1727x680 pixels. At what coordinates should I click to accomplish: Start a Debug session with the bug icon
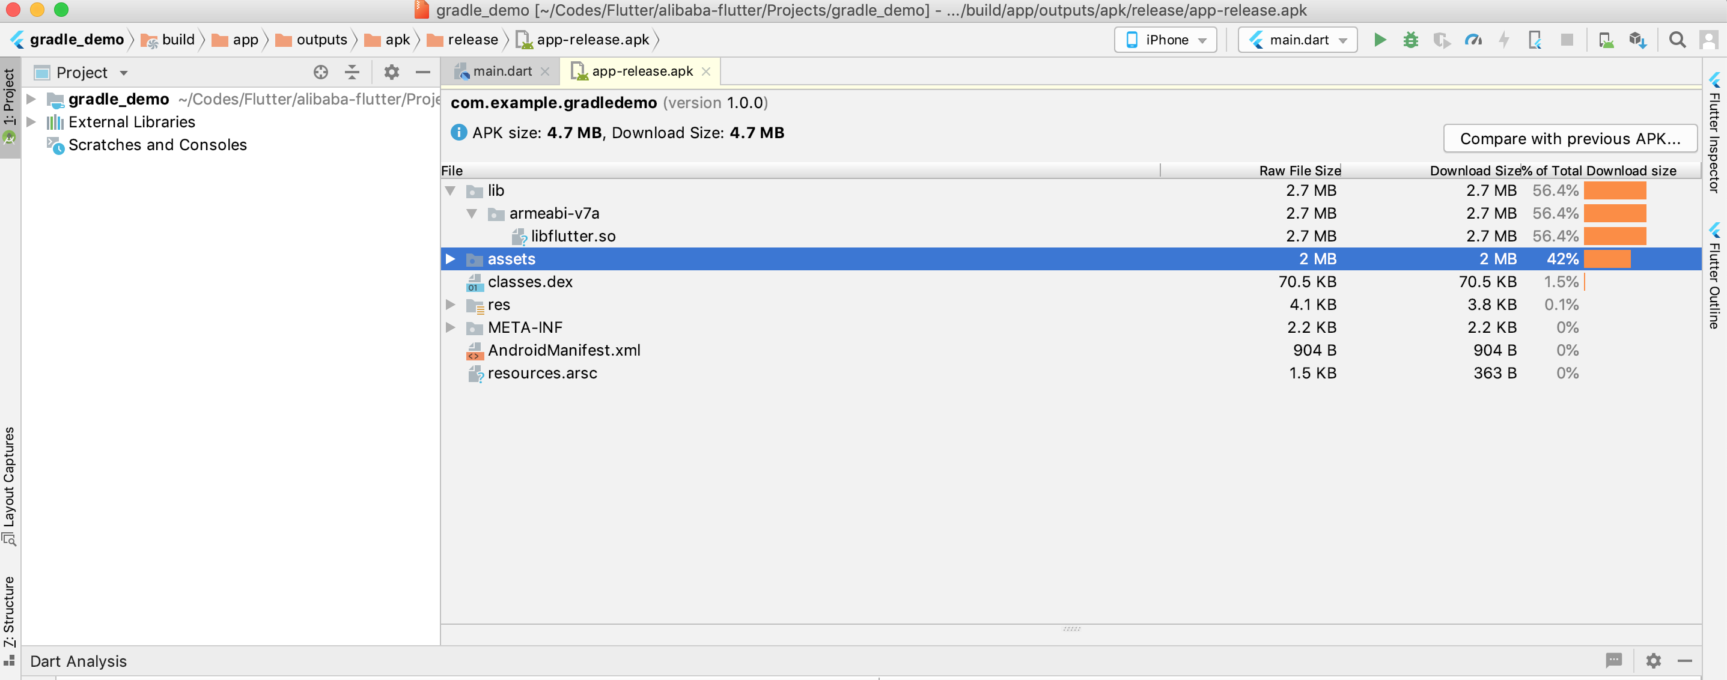(1412, 40)
